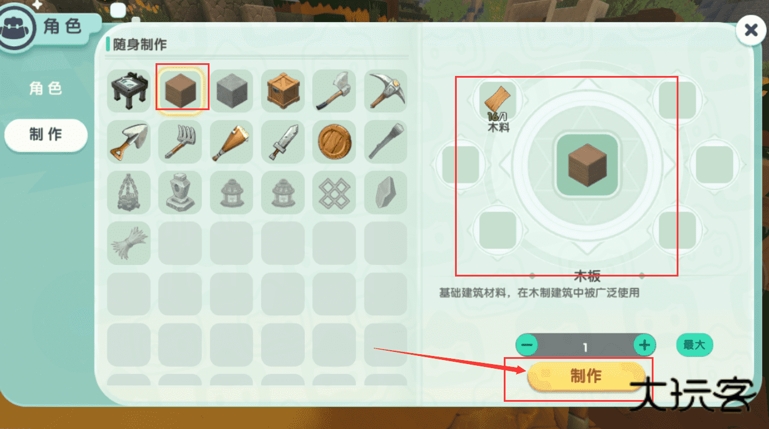Choose the wooden storage chest recipe
This screenshot has height=429, width=769.
click(283, 91)
